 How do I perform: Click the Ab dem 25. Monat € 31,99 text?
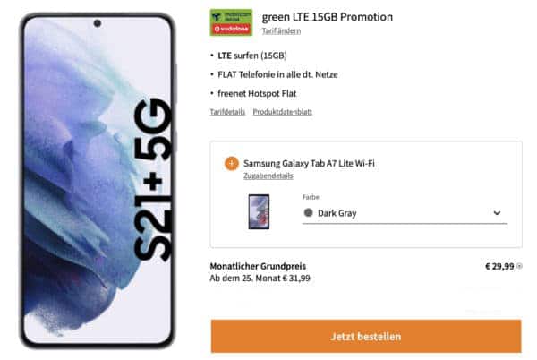click(260, 279)
